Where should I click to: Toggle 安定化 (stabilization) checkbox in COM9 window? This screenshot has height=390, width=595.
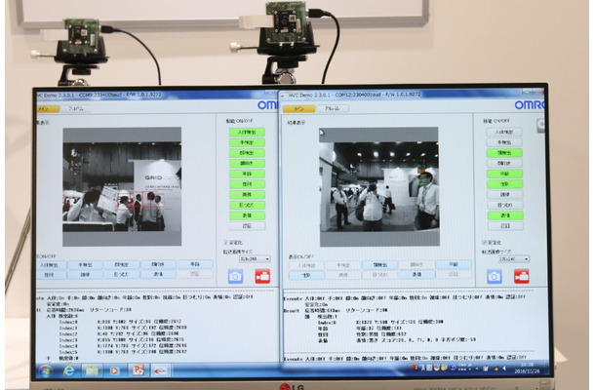click(225, 242)
